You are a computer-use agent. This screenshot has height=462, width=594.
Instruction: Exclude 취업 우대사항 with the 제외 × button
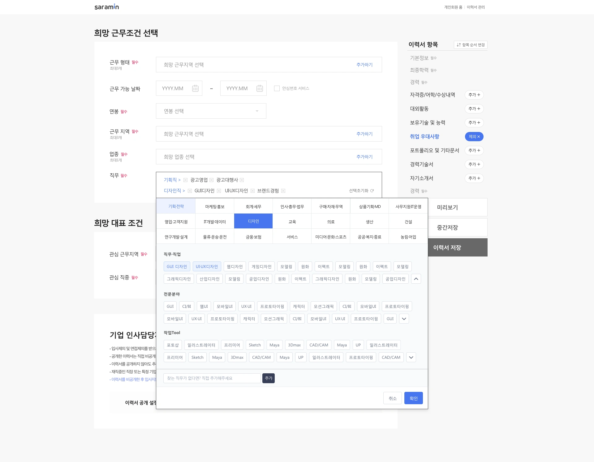point(474,137)
